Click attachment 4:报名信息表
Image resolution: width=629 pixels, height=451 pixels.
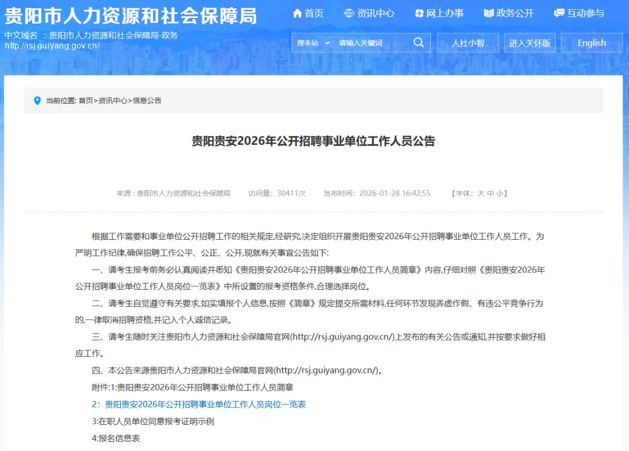pyautogui.click(x=115, y=438)
